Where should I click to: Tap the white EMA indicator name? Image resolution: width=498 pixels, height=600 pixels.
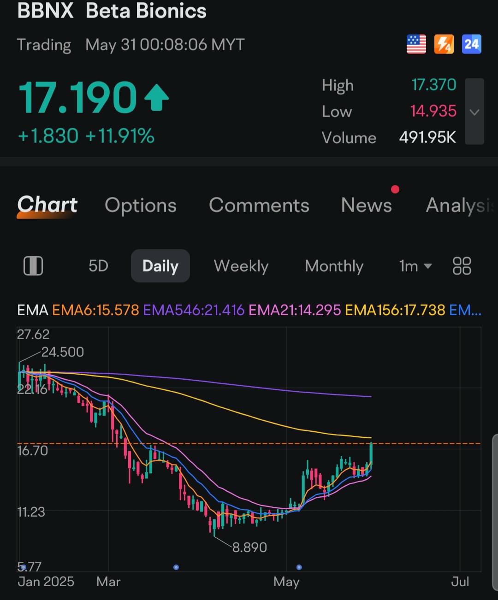[x=33, y=310]
